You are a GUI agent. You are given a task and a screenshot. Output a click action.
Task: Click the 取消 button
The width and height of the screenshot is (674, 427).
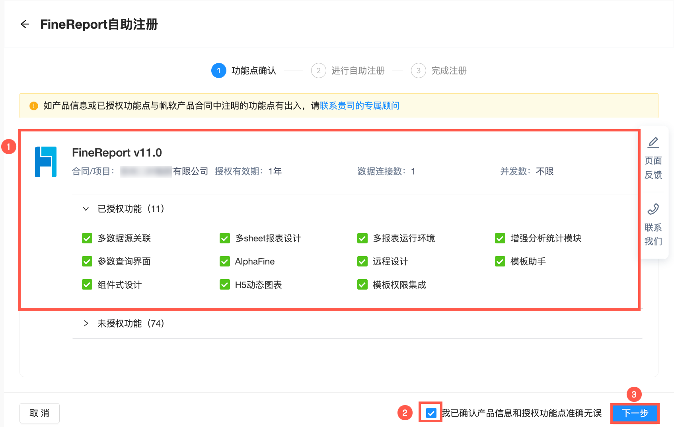coord(39,413)
